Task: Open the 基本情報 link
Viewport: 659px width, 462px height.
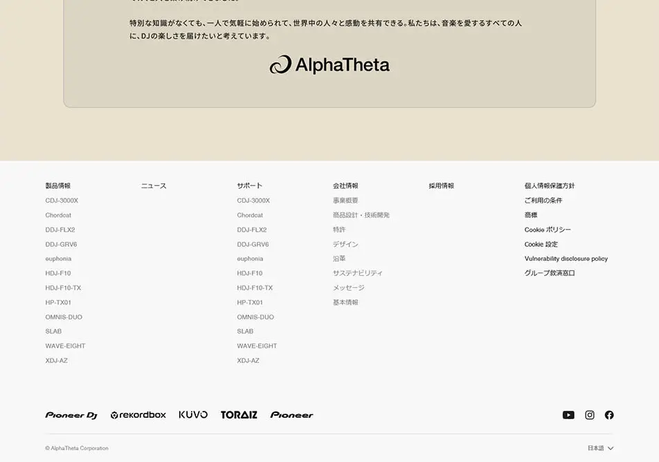Action: [x=345, y=302]
